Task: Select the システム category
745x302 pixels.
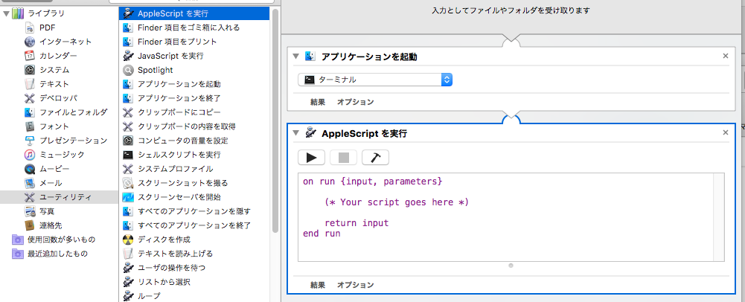Action: [54, 70]
